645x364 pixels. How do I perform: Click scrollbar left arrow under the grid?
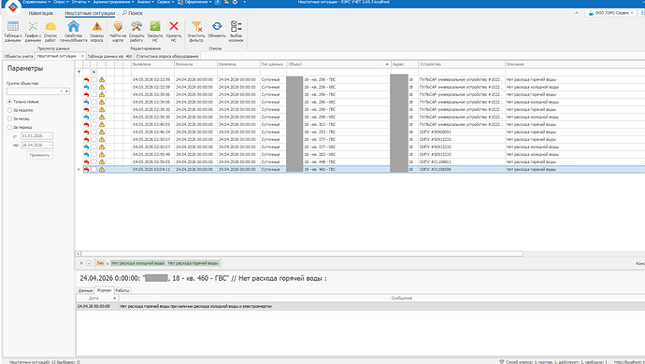(79, 254)
